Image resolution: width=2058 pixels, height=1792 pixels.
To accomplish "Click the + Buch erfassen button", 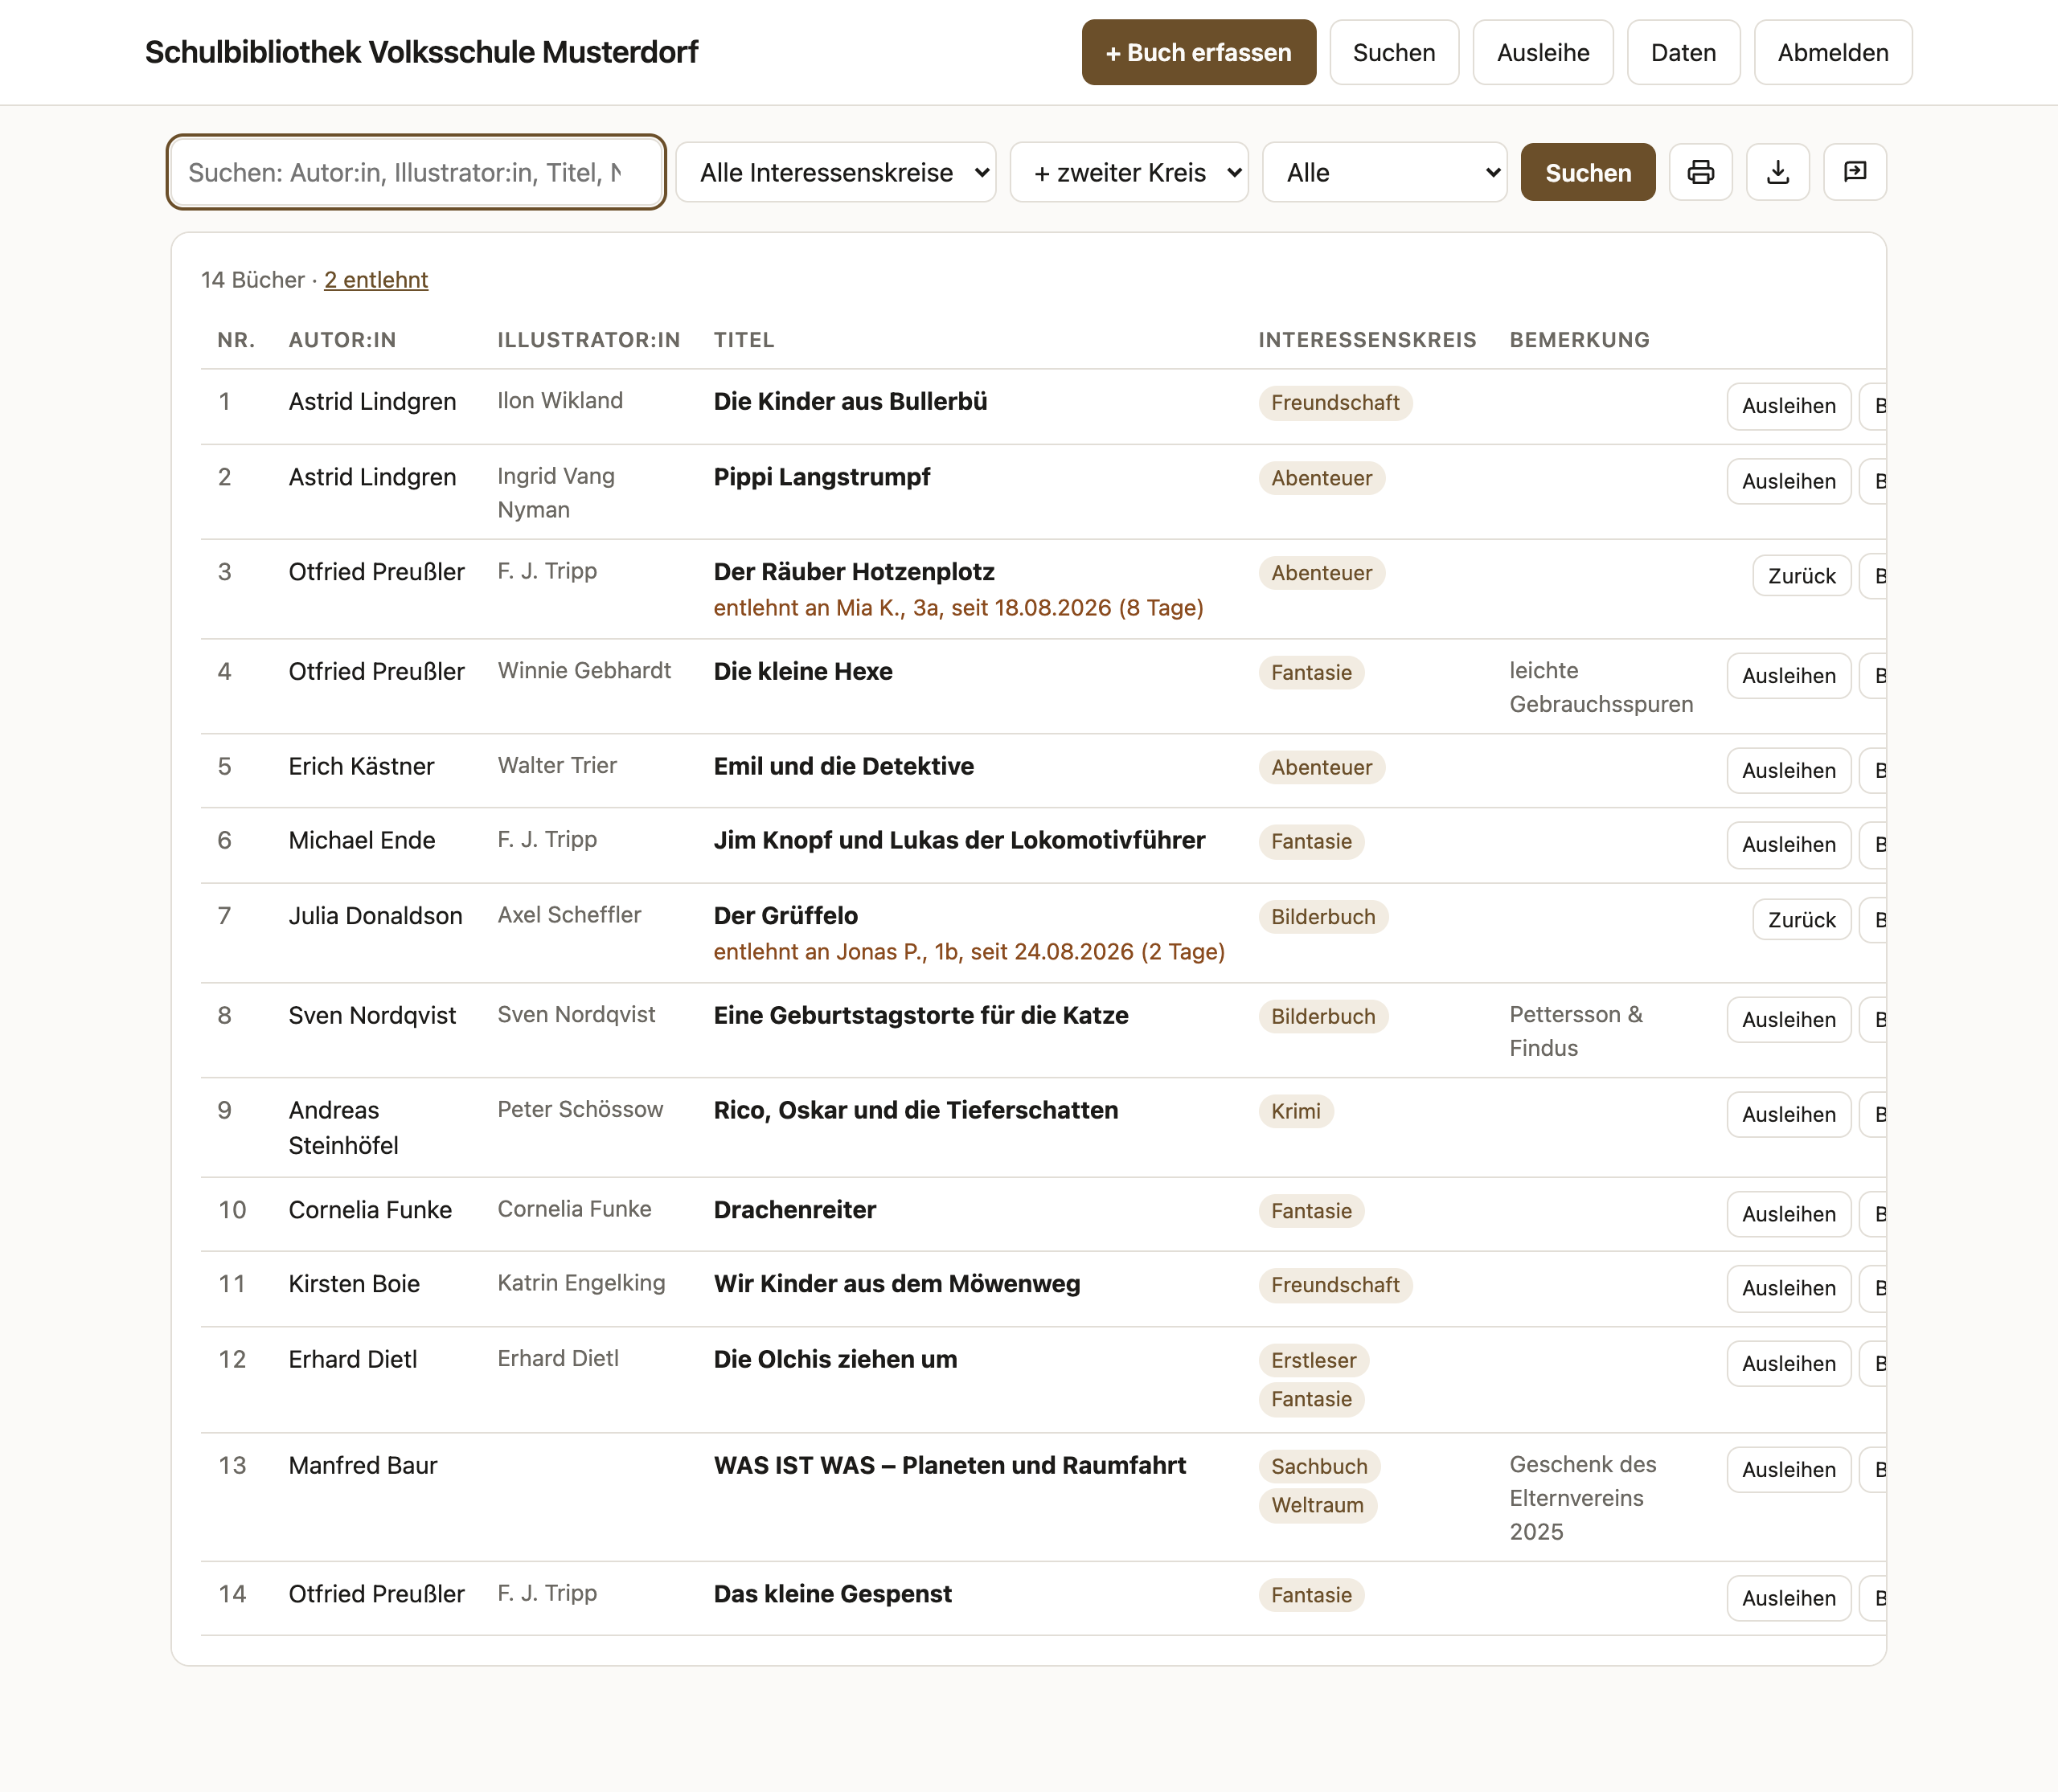I will click(1199, 52).
